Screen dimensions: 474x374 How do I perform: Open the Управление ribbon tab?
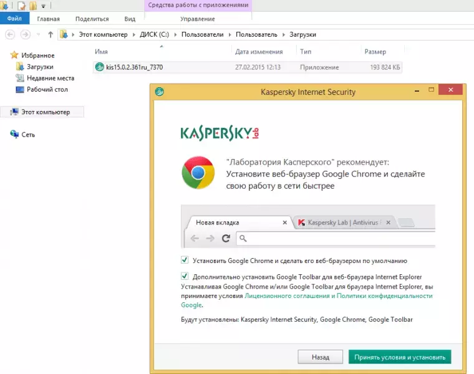point(198,19)
